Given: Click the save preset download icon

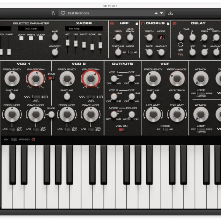Looking at the screenshot, I should [x=171, y=13].
